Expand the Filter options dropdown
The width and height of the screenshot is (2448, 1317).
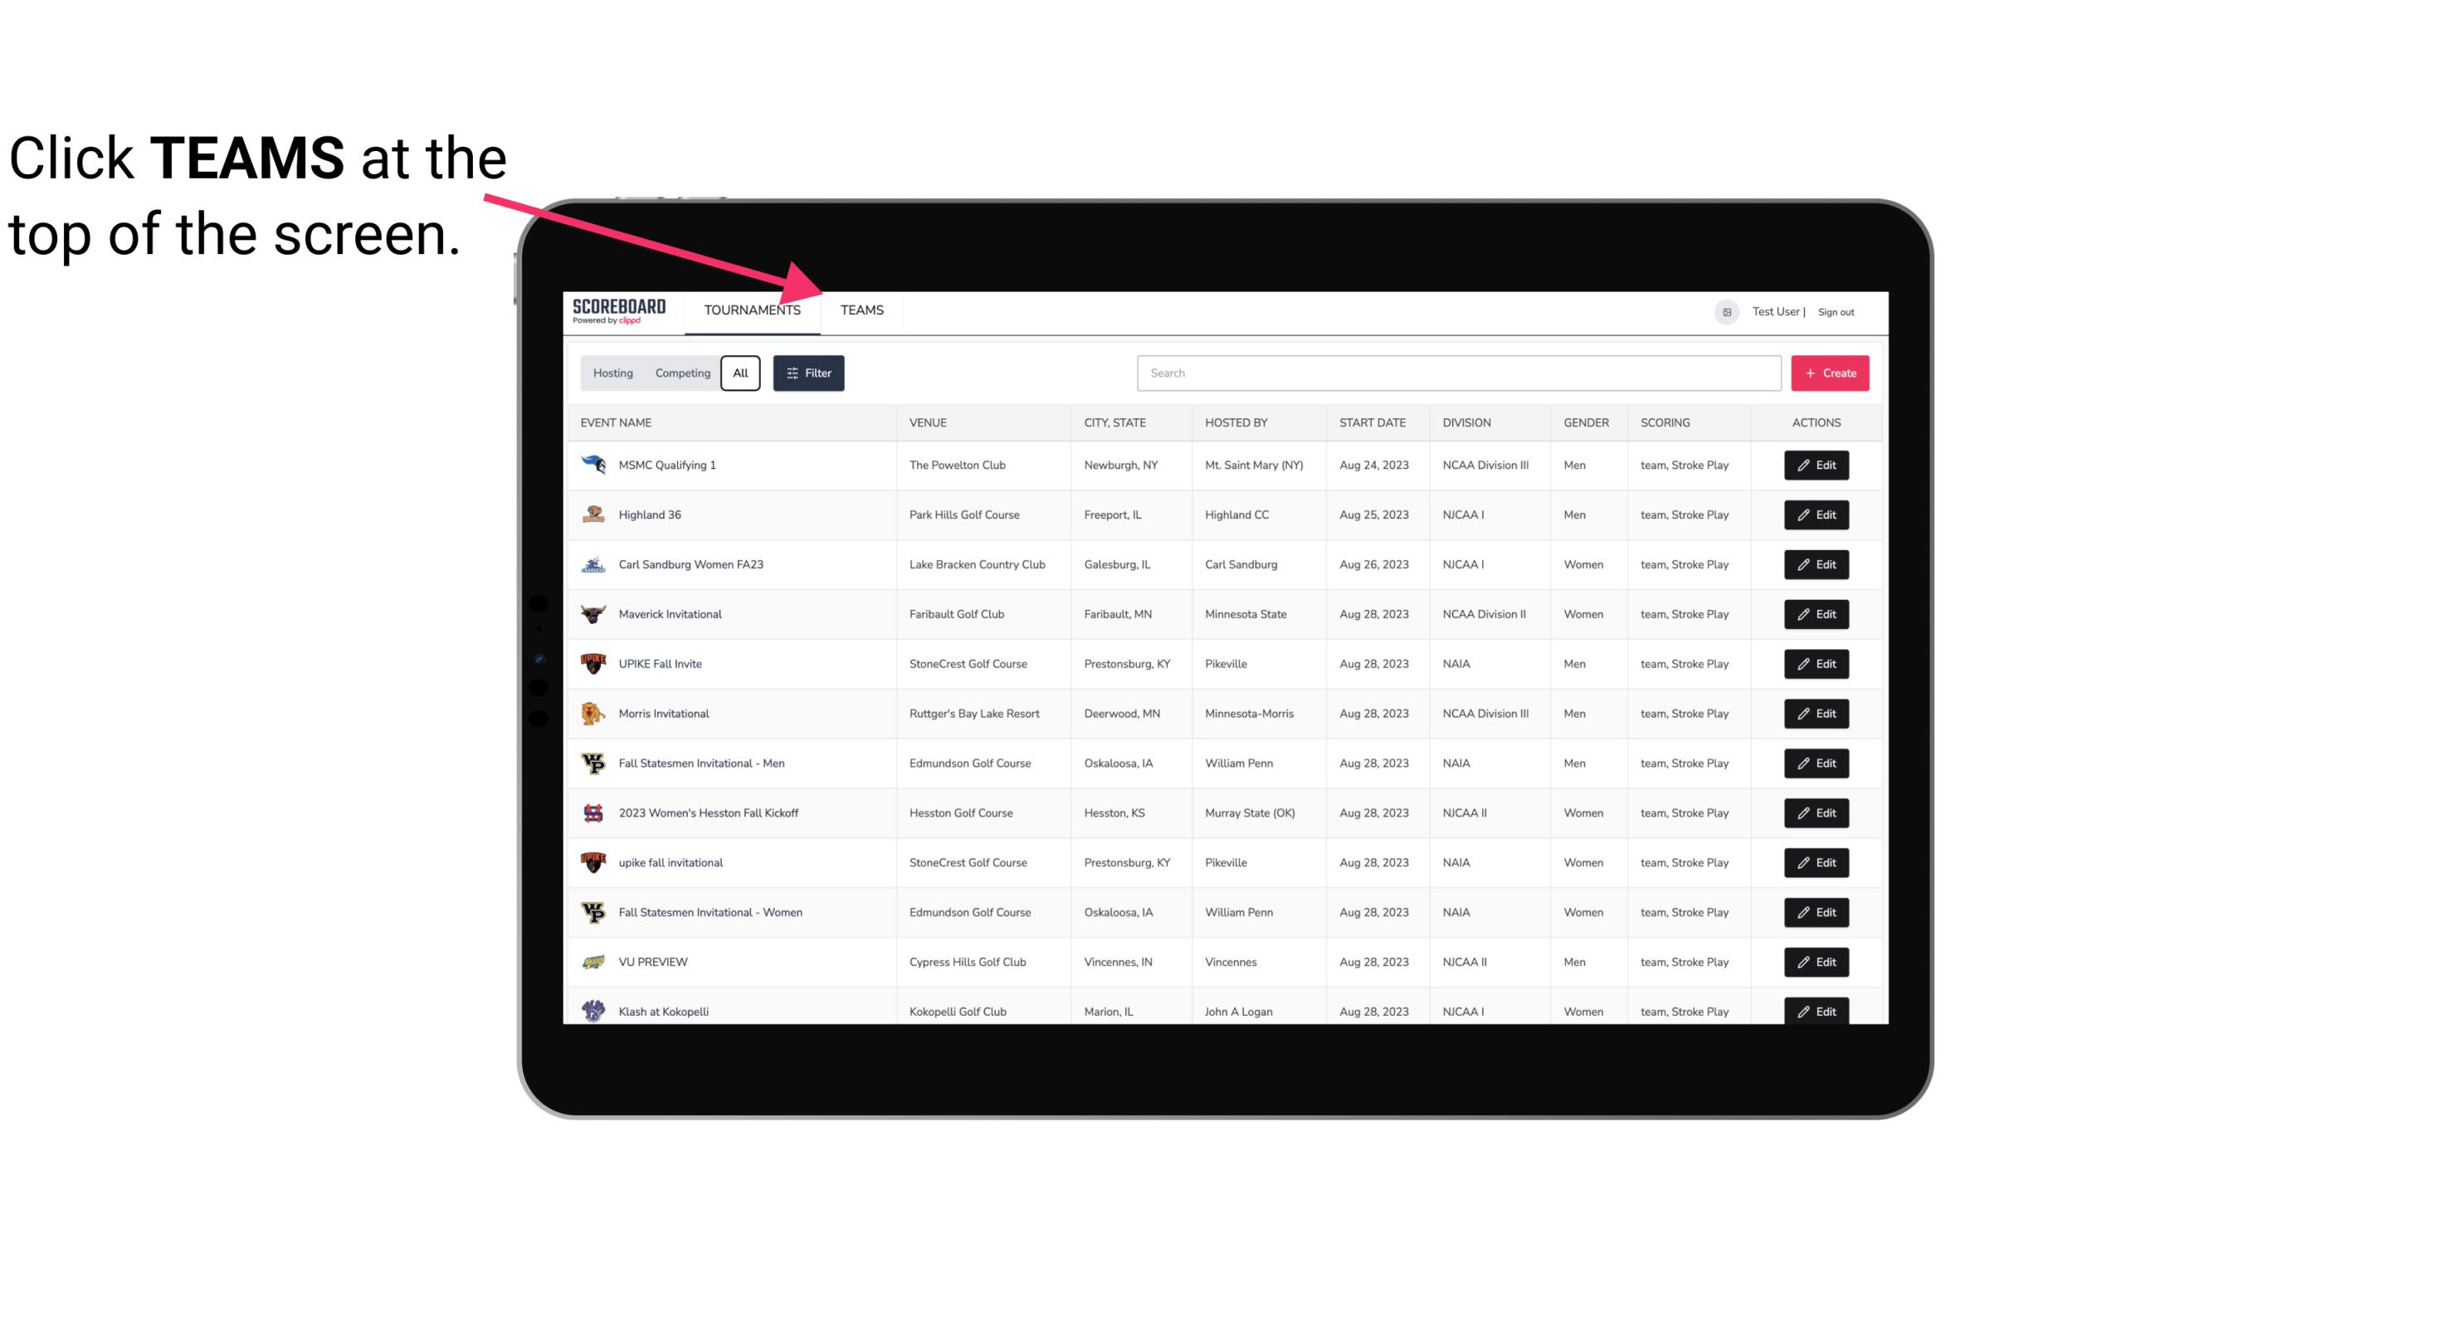809,373
